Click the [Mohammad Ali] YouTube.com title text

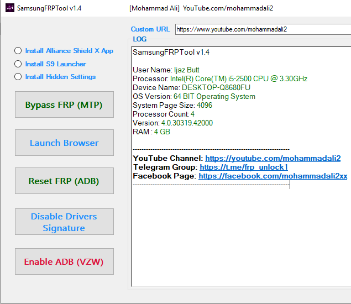(201, 8)
